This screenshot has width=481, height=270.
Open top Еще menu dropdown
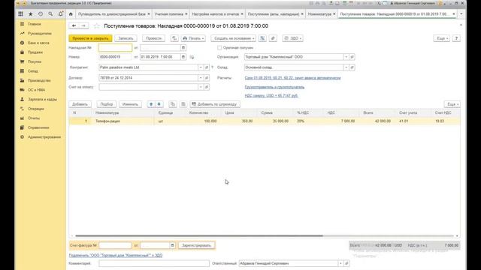click(442, 38)
